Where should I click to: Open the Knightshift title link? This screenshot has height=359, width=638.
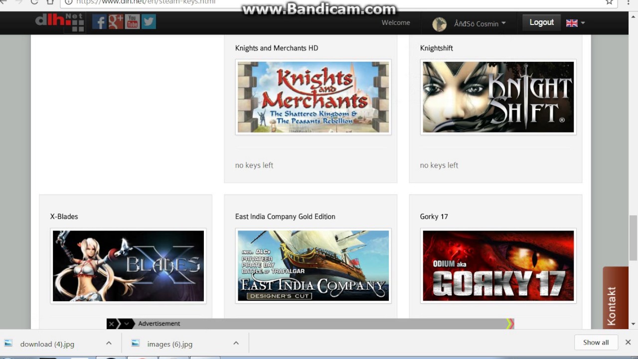pos(436,48)
